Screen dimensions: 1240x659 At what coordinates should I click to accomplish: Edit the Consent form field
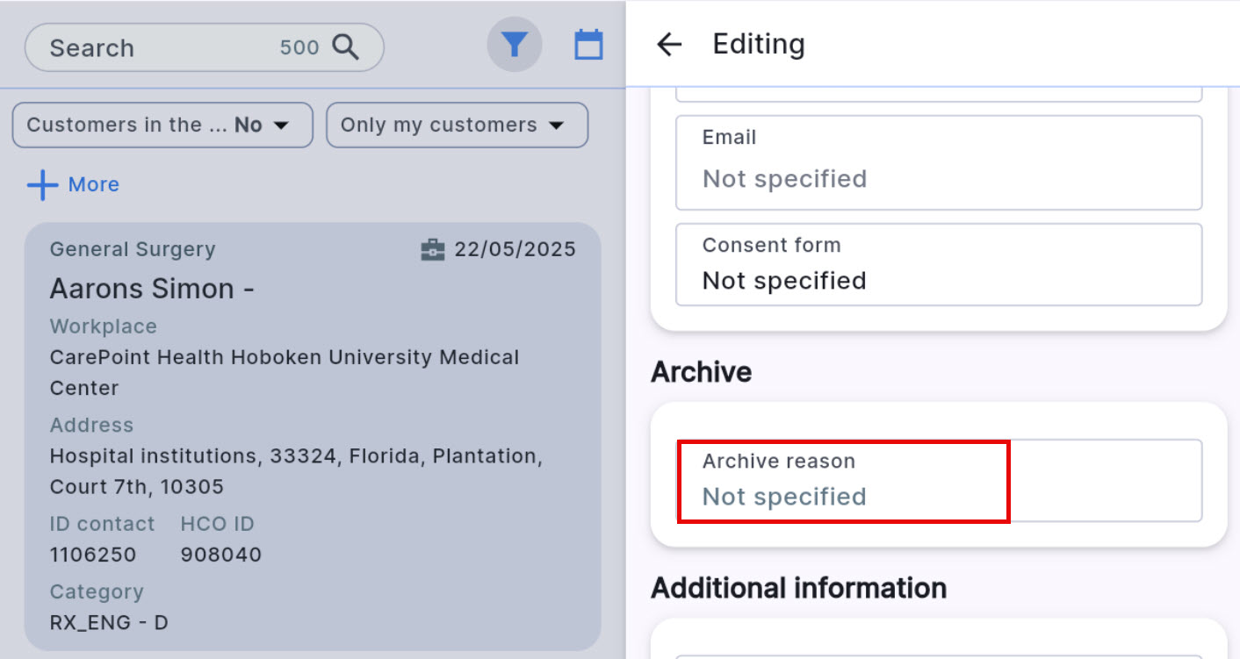[x=939, y=264]
